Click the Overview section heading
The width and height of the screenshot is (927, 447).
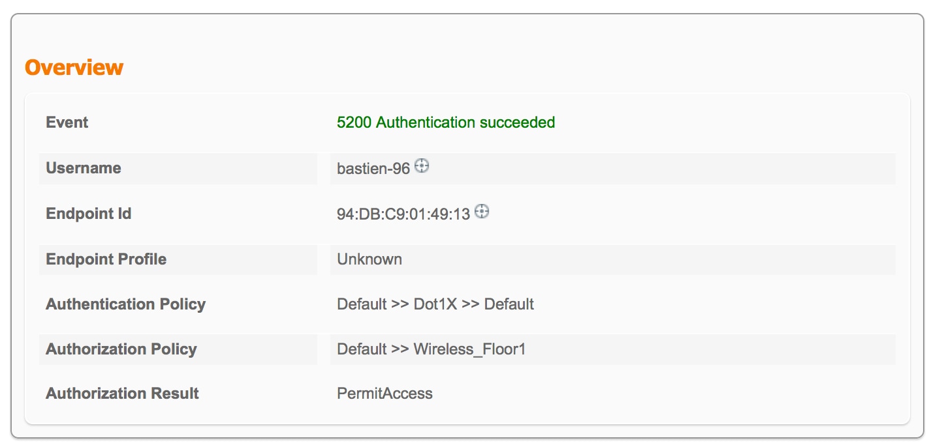click(x=74, y=67)
